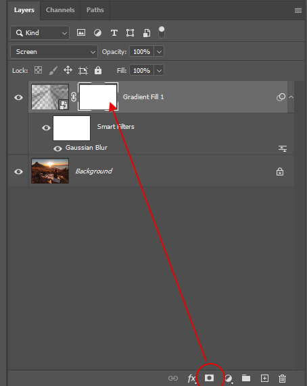Open the Screen blend mode dropdown
Screen dimensions: 307x386
54,52
